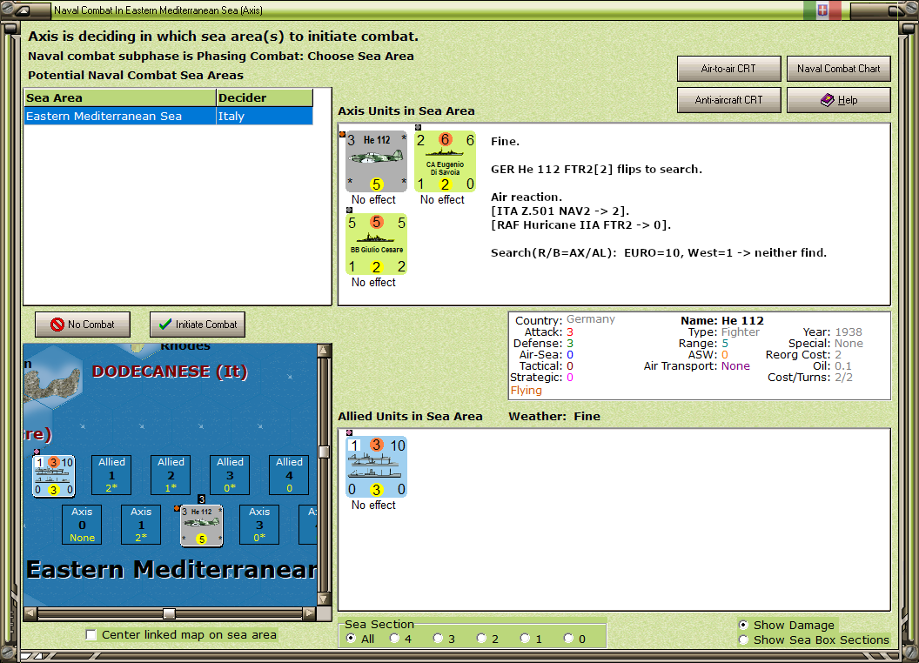Select the Allied convoy counter in Allied units panel
Screen dimensions: 919x663
376,466
